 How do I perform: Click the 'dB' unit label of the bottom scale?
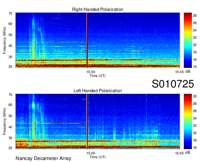coord(188,152)
